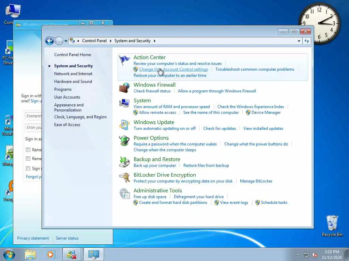This screenshot has height=261, width=349.
Task: Click the shield icon beside Allow remote access
Action: 136,112
